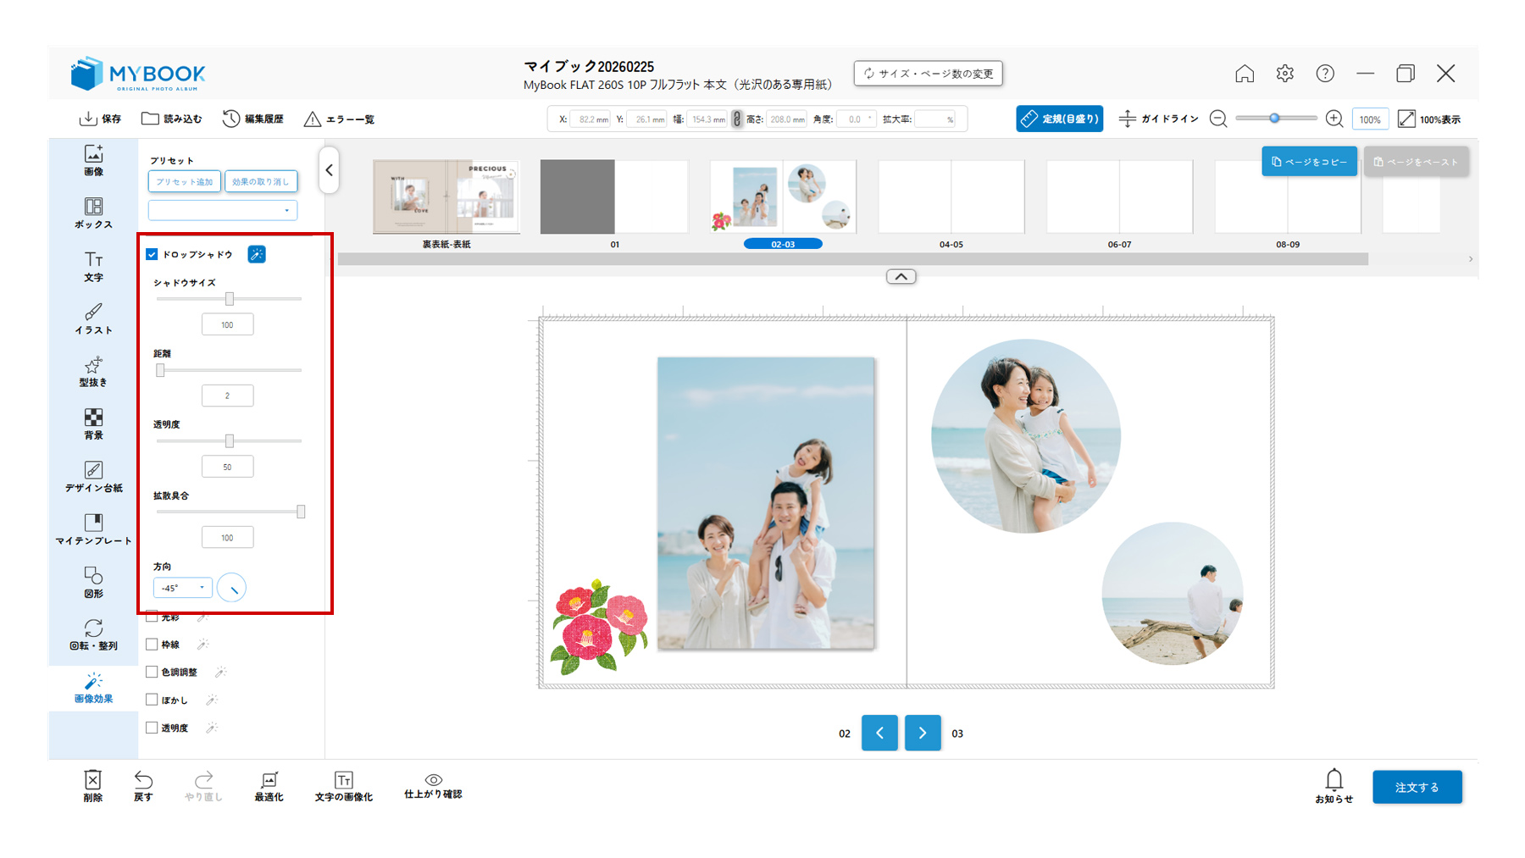The height and width of the screenshot is (858, 1525).
Task: Open エラー一覧 error list
Action: click(x=339, y=119)
